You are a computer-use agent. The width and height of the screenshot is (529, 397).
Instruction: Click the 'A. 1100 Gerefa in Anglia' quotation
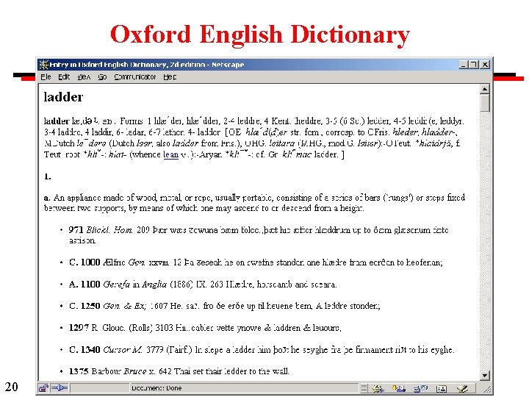coord(203,285)
